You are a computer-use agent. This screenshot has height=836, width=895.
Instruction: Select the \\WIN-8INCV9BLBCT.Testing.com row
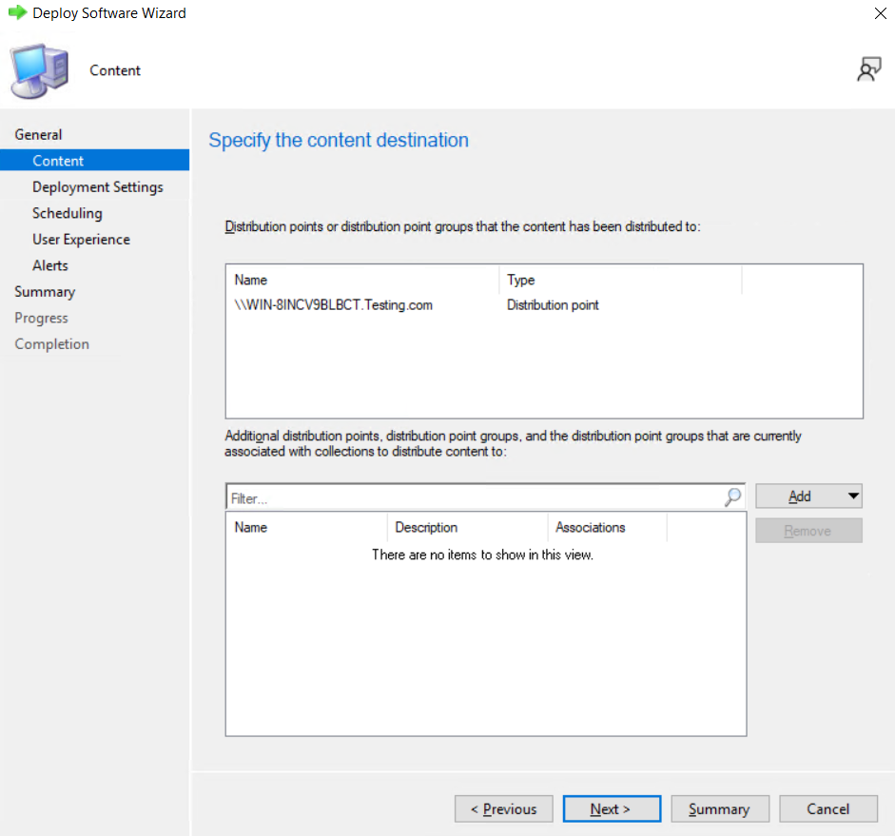click(544, 304)
